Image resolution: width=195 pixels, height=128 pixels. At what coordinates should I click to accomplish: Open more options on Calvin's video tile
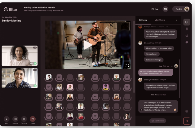[x=35, y=70]
